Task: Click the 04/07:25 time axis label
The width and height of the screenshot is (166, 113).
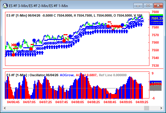Action: coord(46,102)
